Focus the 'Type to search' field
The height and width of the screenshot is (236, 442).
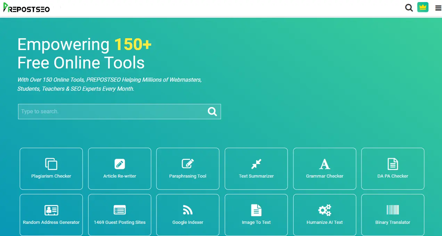coord(120,112)
